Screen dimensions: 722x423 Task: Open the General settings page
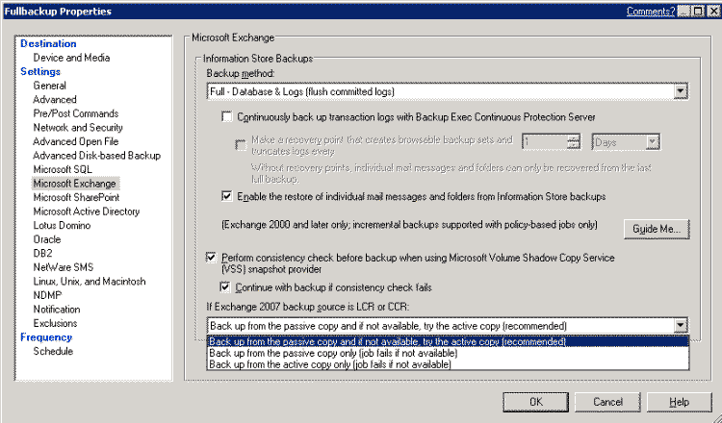[x=49, y=86]
